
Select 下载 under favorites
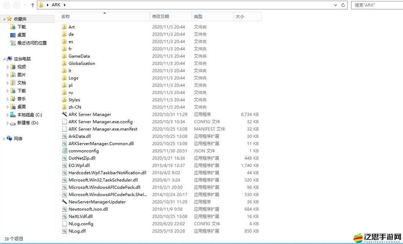click(x=22, y=27)
